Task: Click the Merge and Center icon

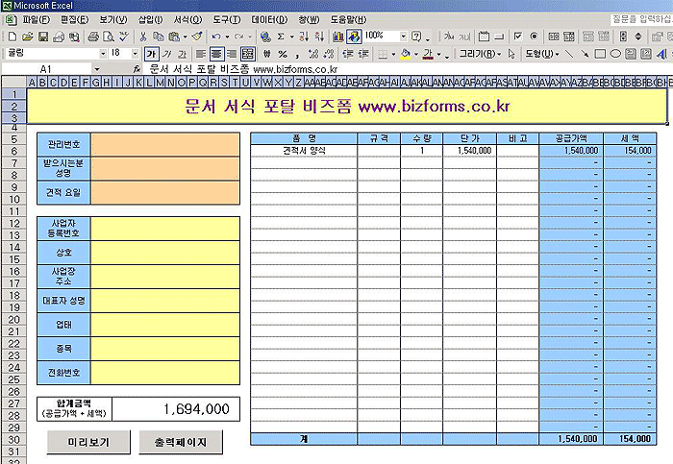Action: click(248, 54)
